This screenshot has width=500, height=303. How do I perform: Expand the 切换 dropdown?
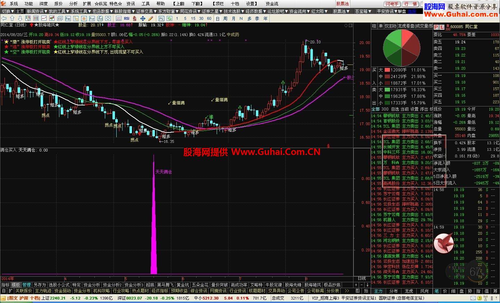8,11
